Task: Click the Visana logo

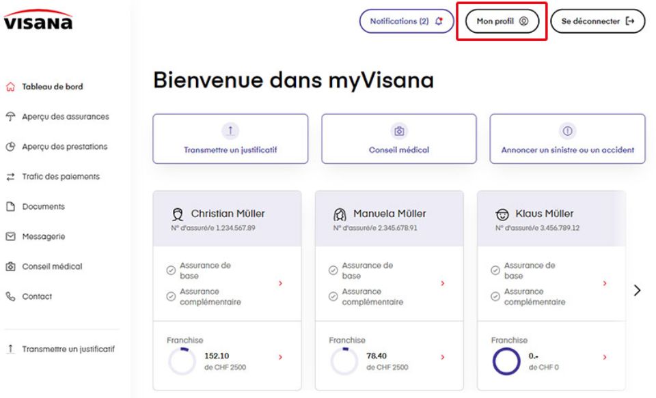Action: click(38, 20)
